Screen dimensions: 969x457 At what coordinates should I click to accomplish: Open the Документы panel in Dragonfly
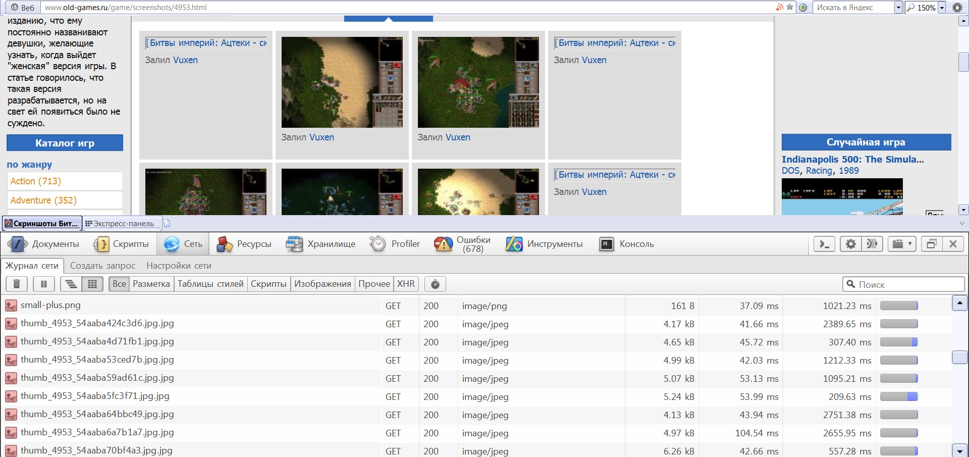tap(43, 244)
